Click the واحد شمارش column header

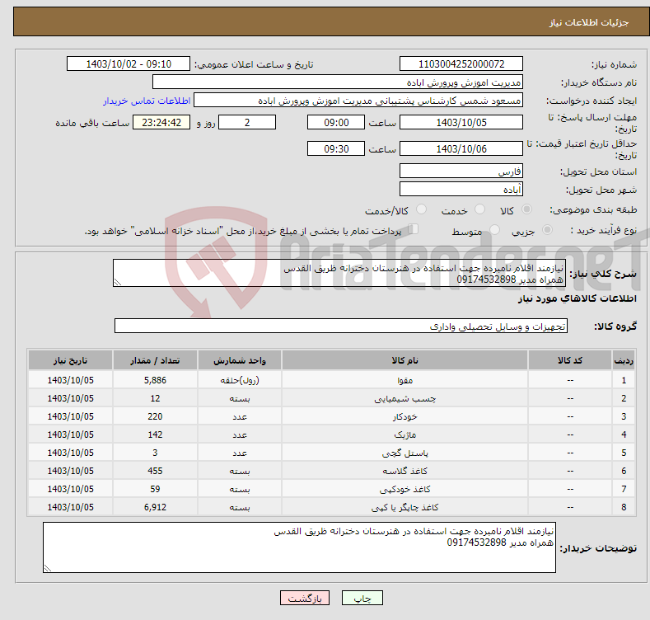pos(240,360)
